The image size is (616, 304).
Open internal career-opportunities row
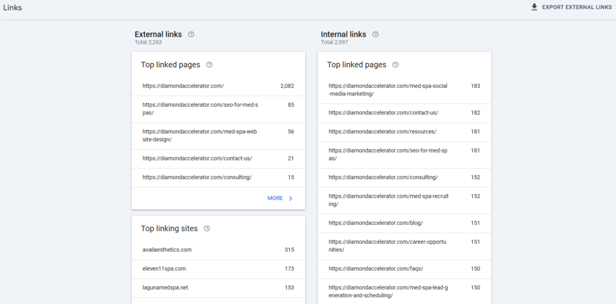click(x=405, y=246)
